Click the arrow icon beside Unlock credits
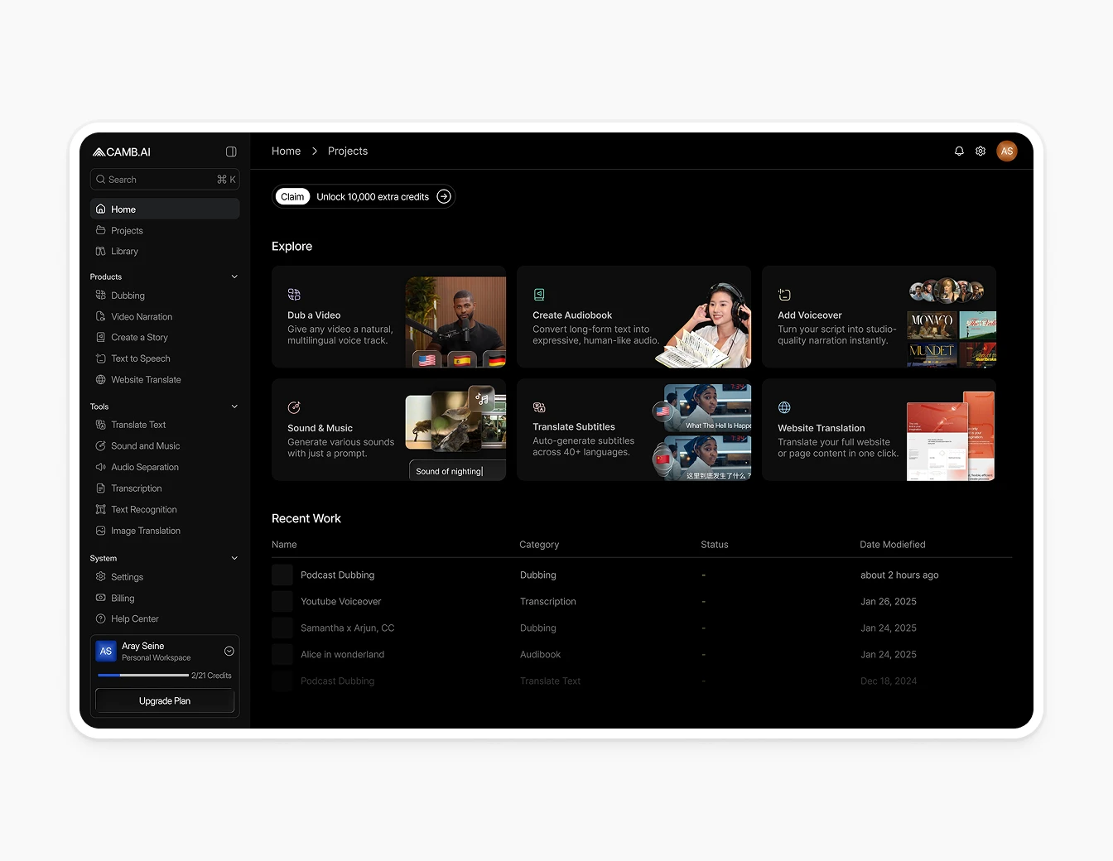The image size is (1113, 861). (444, 197)
